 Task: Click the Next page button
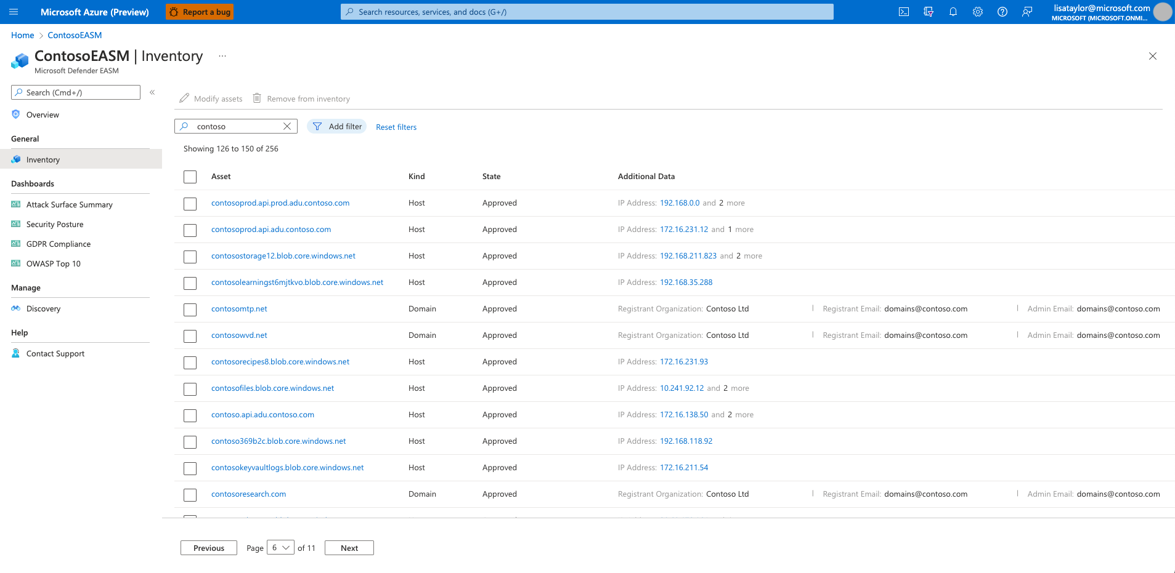(x=349, y=548)
